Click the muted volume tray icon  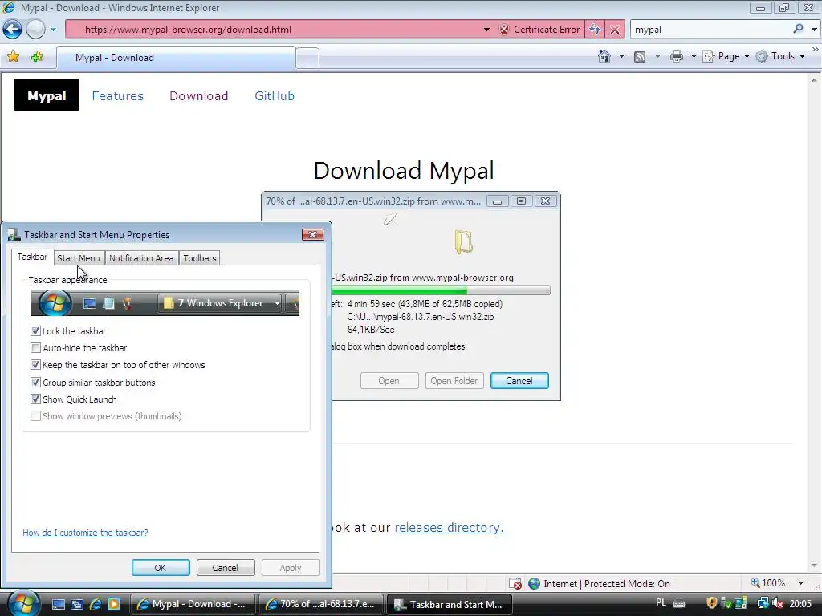(778, 603)
